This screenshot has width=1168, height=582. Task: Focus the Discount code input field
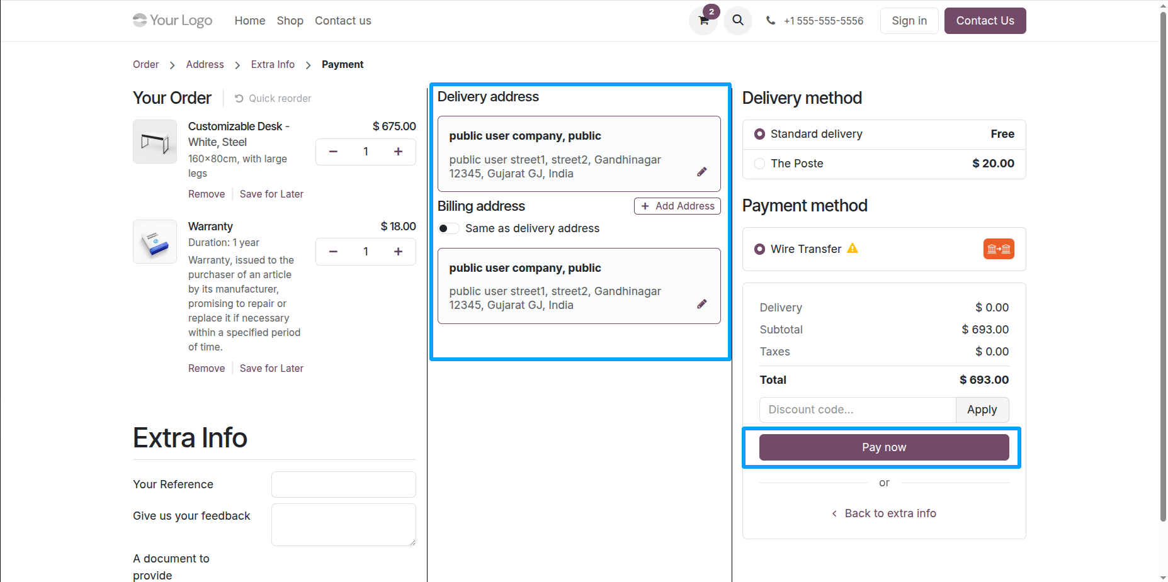tap(858, 410)
